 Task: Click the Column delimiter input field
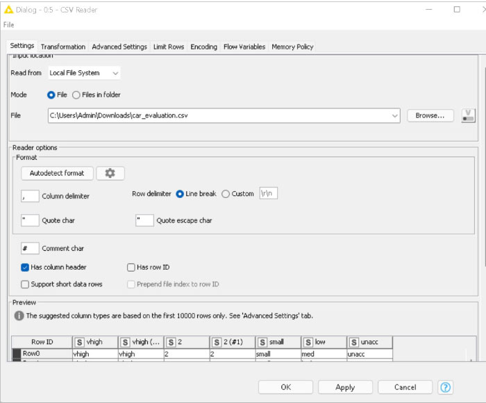31,196
